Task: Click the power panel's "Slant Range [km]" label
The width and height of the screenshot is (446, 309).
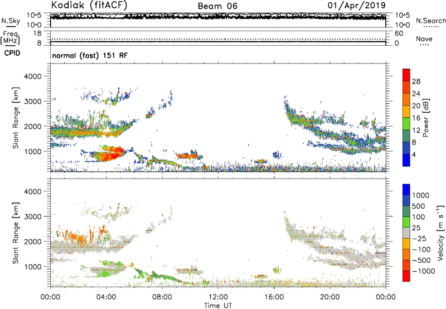Action: (x=16, y=118)
